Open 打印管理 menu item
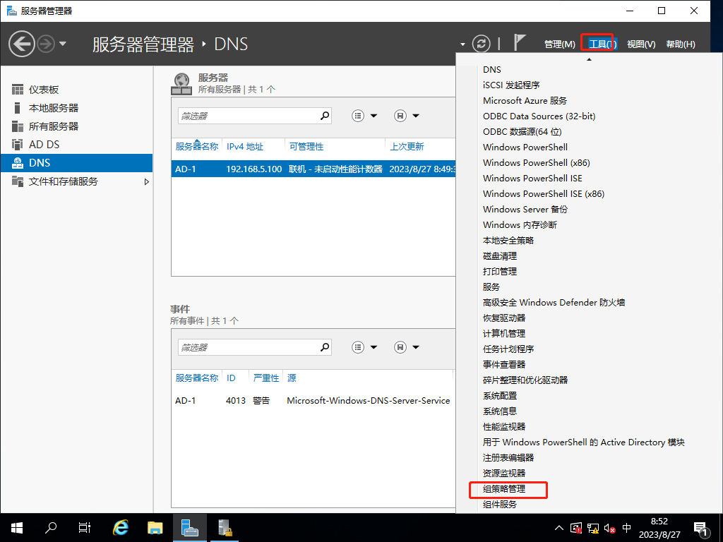The height and width of the screenshot is (542, 723). tap(500, 272)
